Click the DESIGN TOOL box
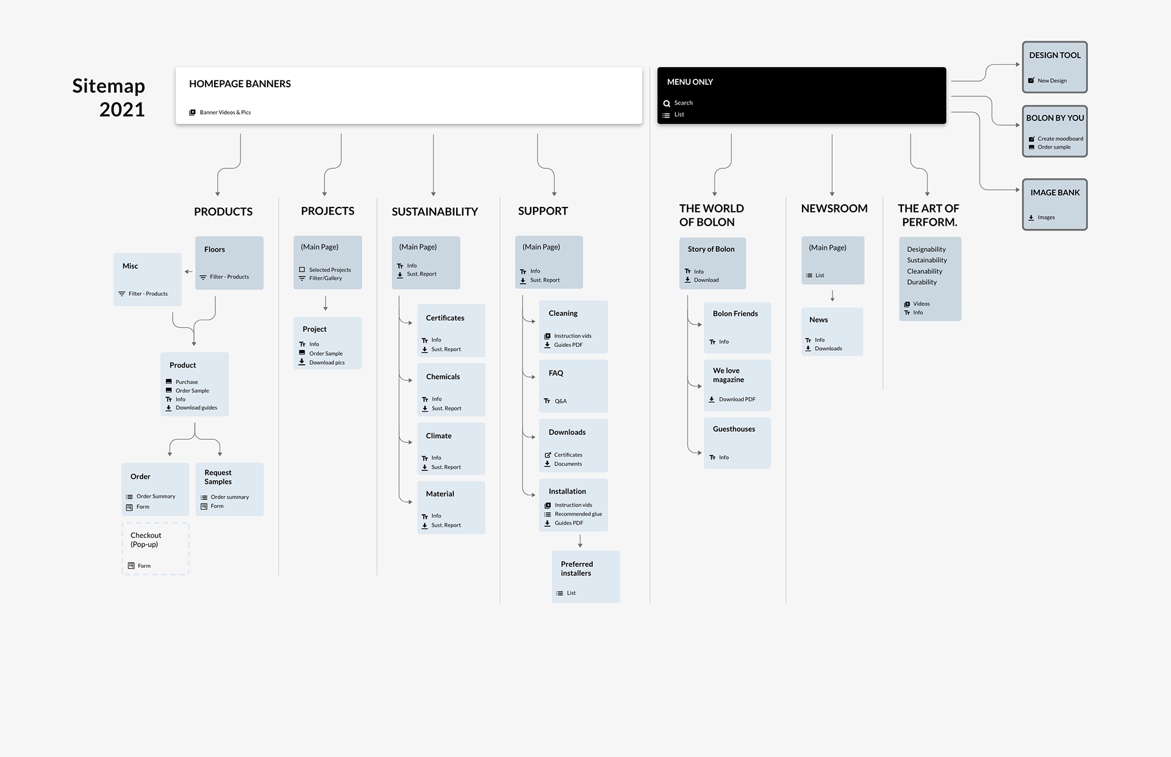 pos(1055,66)
